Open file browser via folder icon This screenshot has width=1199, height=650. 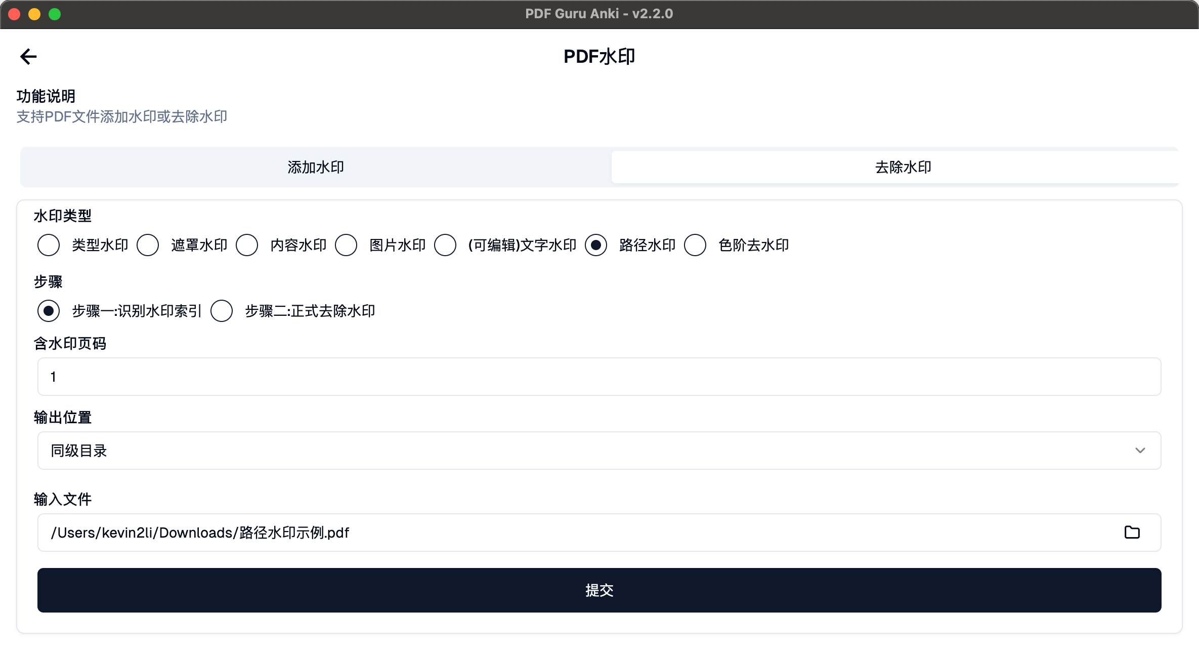pos(1132,532)
